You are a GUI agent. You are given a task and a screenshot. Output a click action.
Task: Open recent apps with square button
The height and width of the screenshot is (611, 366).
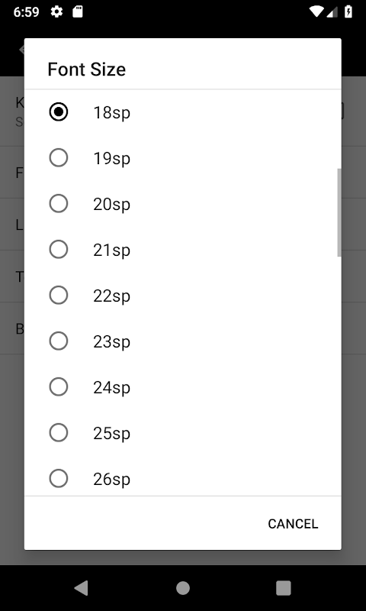(284, 588)
